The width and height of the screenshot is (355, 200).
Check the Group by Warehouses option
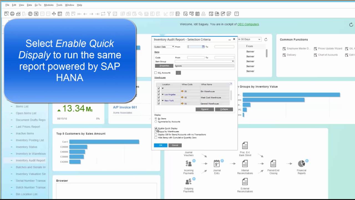[x=156, y=131]
